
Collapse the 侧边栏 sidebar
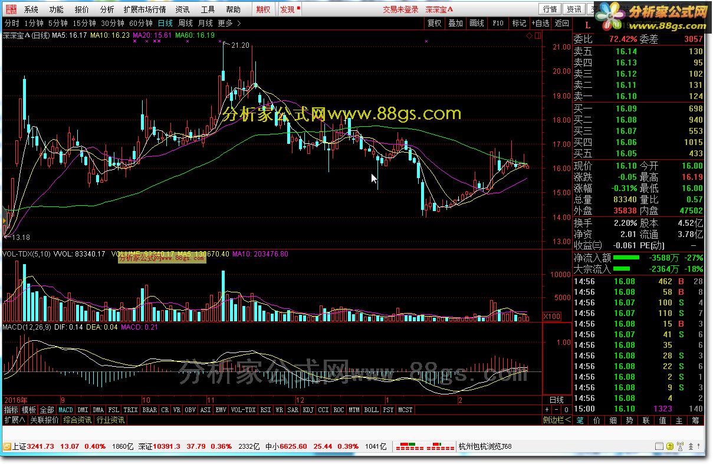tap(557, 420)
